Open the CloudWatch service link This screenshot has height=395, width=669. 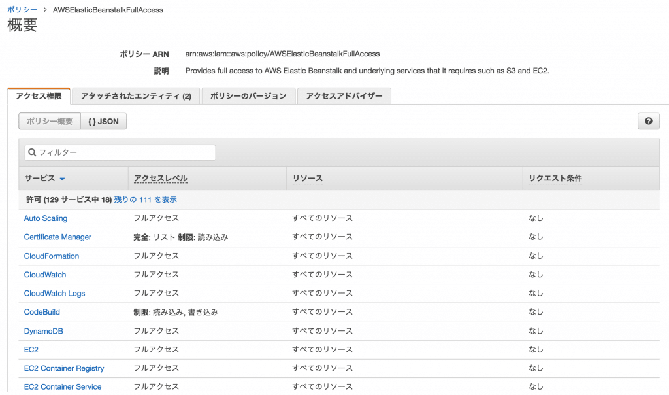(x=45, y=275)
